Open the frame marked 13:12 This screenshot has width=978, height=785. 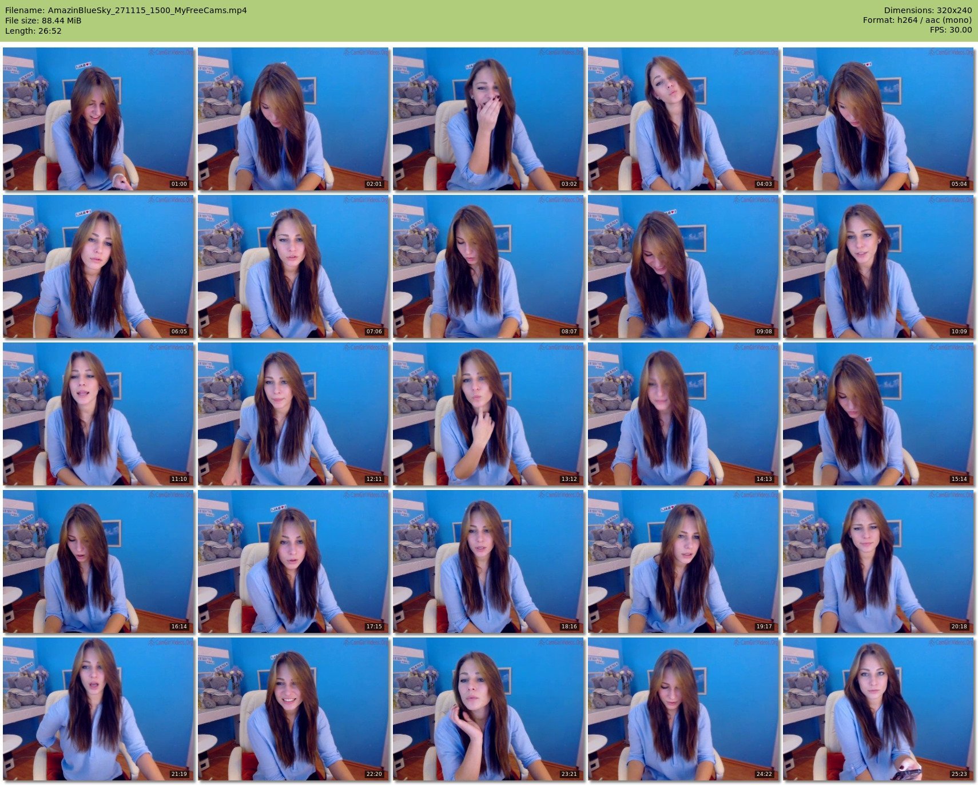point(488,414)
